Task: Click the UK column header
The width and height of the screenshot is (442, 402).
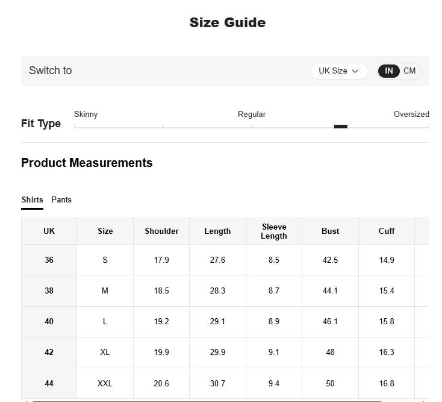Action: (49, 231)
